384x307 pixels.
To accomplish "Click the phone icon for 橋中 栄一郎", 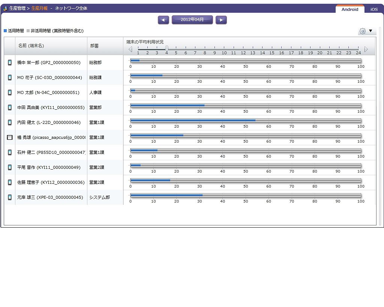I will [x=10, y=63].
